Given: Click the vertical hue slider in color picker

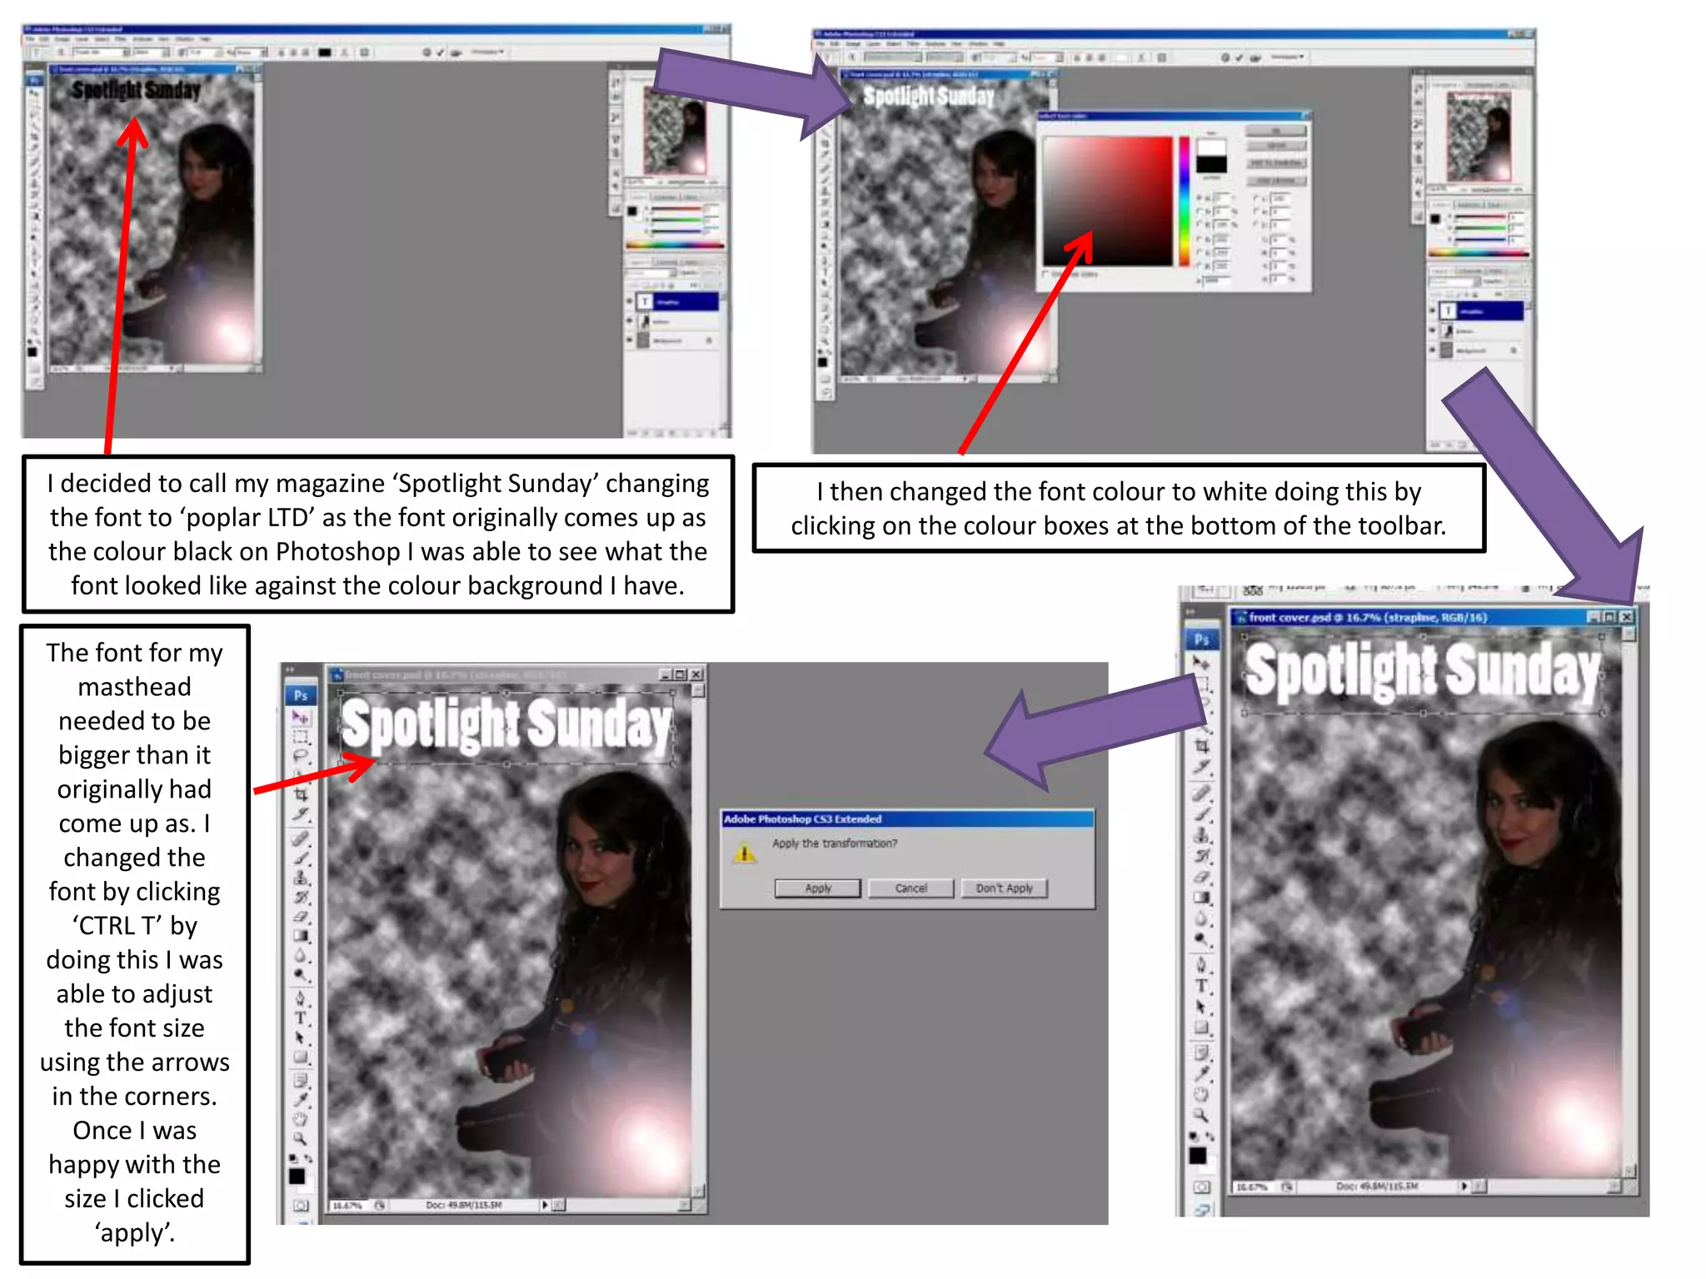Looking at the screenshot, I should click(1184, 202).
